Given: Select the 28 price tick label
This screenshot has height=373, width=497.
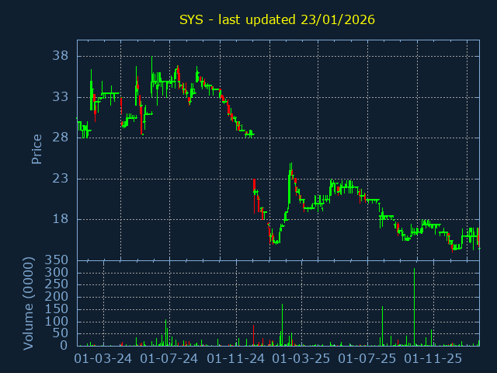Looking at the screenshot, I should 61,138.
